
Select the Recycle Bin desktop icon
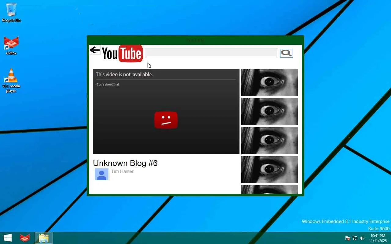[11, 13]
